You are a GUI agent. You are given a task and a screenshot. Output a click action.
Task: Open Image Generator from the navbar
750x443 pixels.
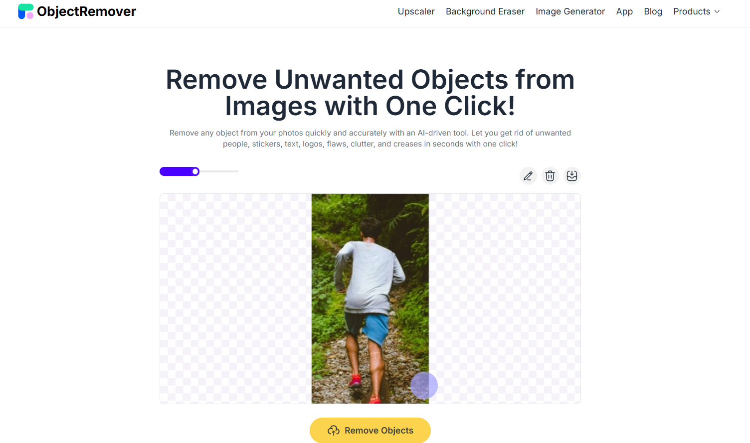pyautogui.click(x=570, y=11)
